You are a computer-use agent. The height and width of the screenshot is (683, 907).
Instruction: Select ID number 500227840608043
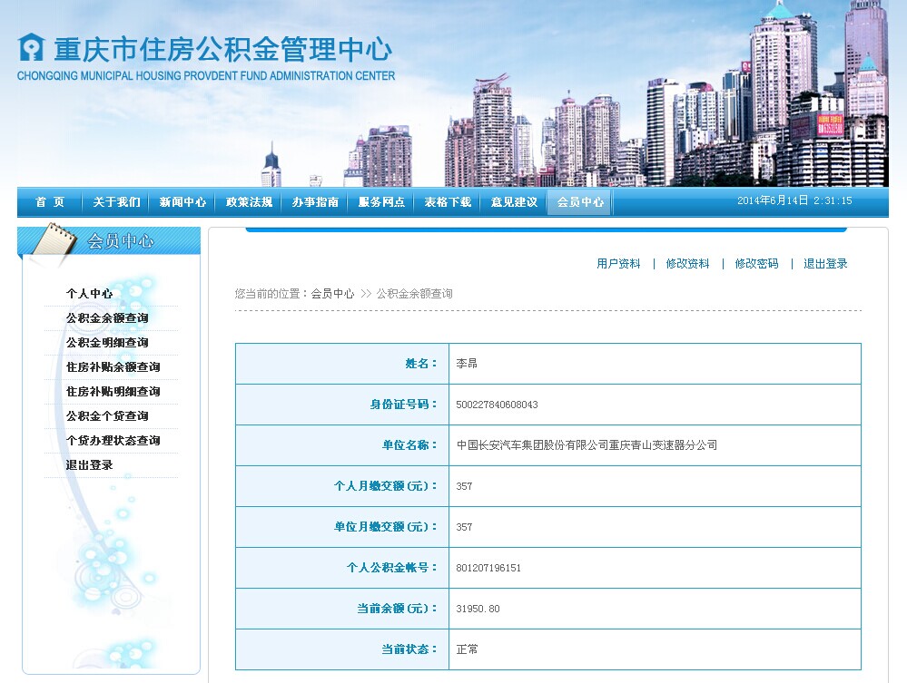pos(497,405)
